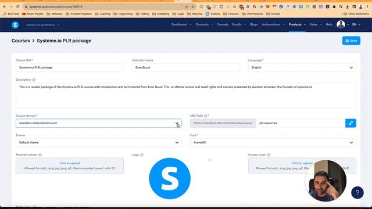Open the Chrome extensions puzzle icon
This screenshot has height=209, width=372.
coord(334,6)
